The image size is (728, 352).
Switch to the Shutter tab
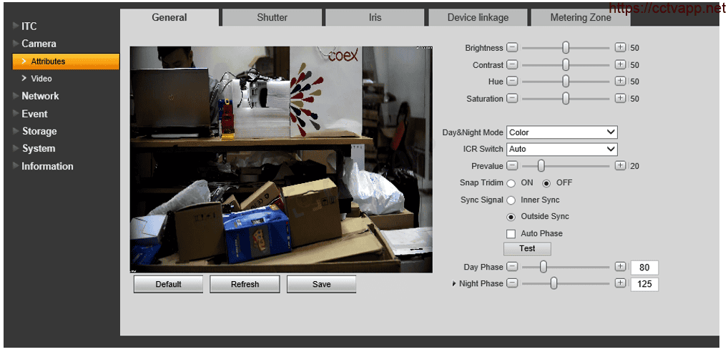click(272, 18)
